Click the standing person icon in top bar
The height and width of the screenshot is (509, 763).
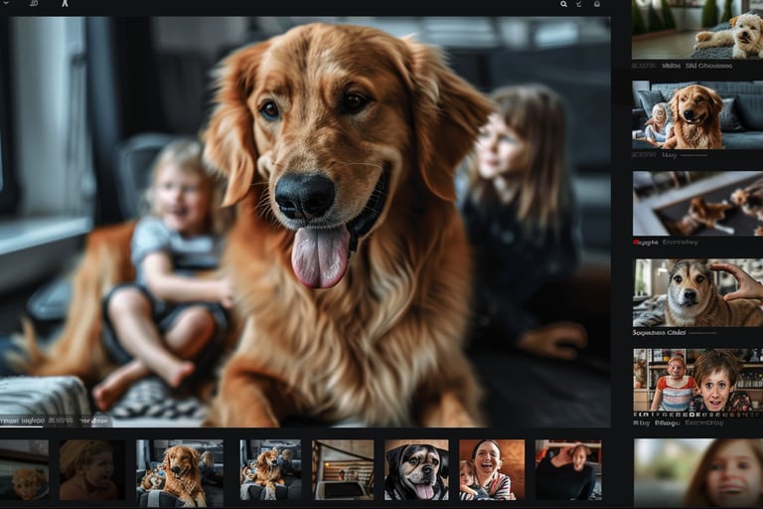[65, 3]
